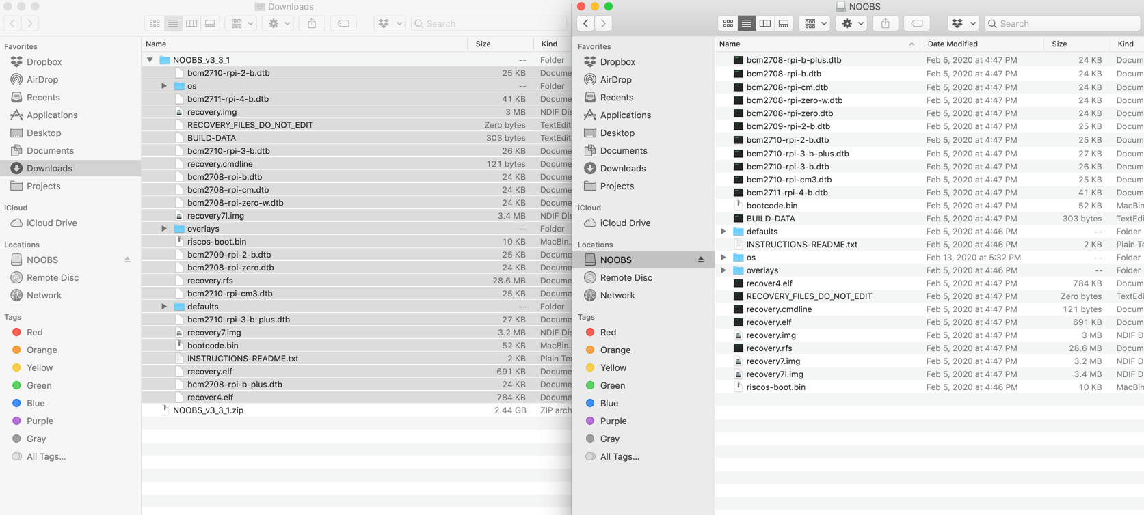Open the Action gear menu in NOOBS window
Viewport: 1144px width, 515px height.
(852, 23)
